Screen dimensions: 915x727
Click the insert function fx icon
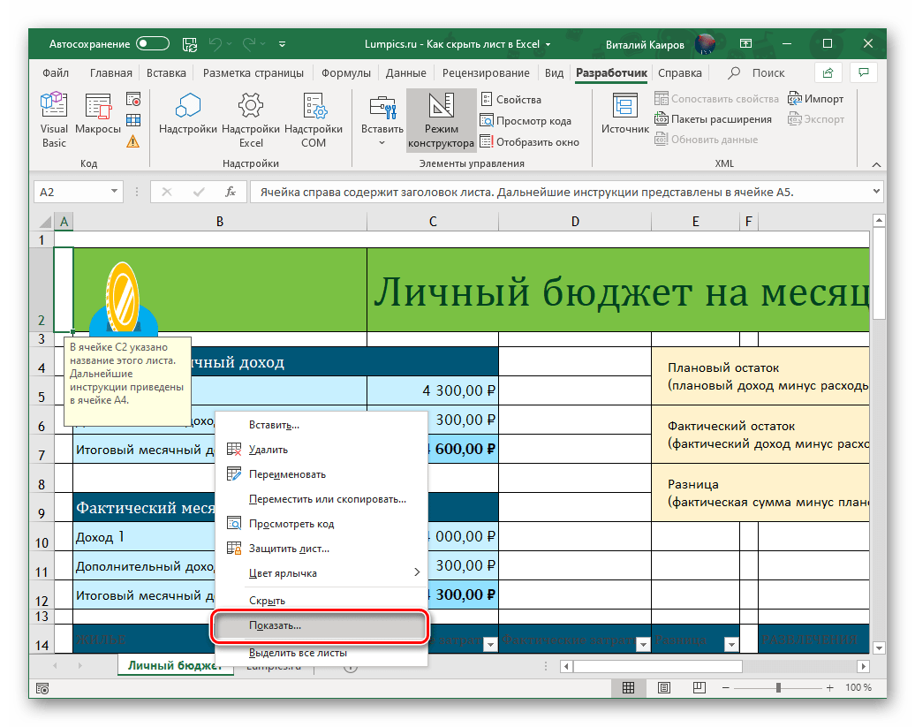pyautogui.click(x=231, y=192)
